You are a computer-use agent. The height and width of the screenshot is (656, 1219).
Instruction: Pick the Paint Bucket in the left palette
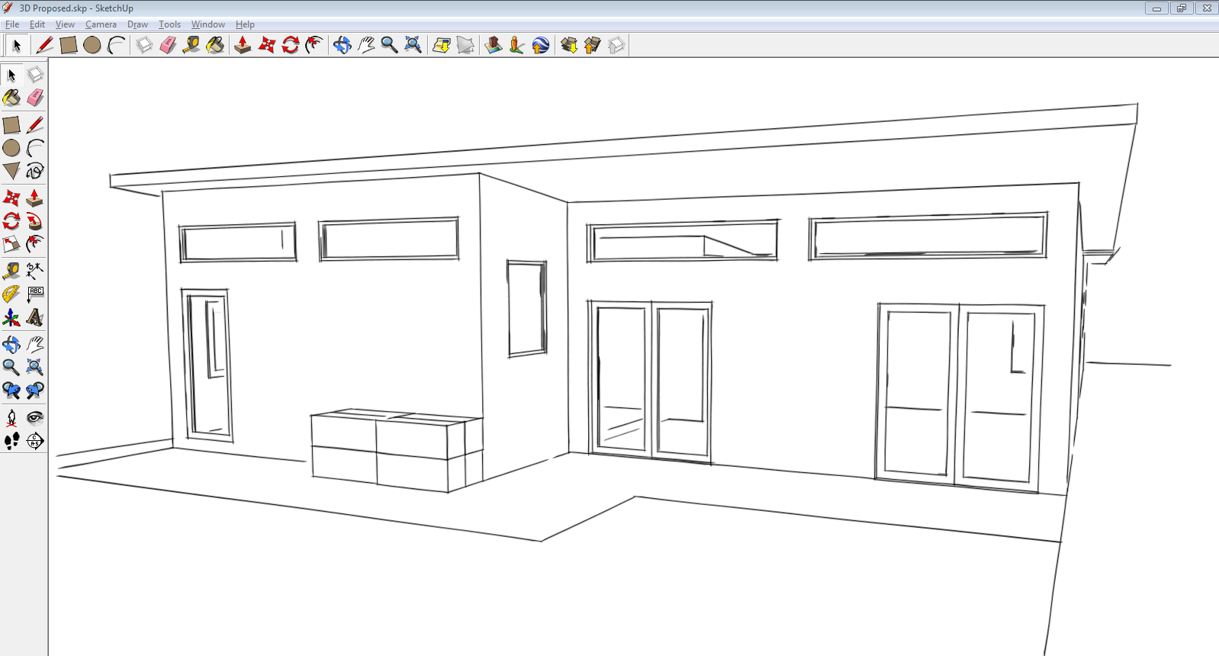[x=11, y=98]
